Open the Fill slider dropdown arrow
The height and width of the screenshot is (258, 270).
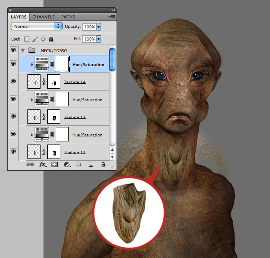point(99,39)
